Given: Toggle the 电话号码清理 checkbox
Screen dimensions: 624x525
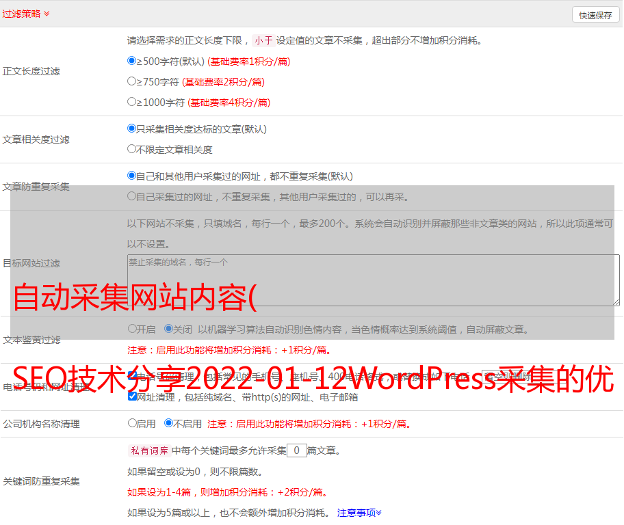Looking at the screenshot, I should 132,376.
